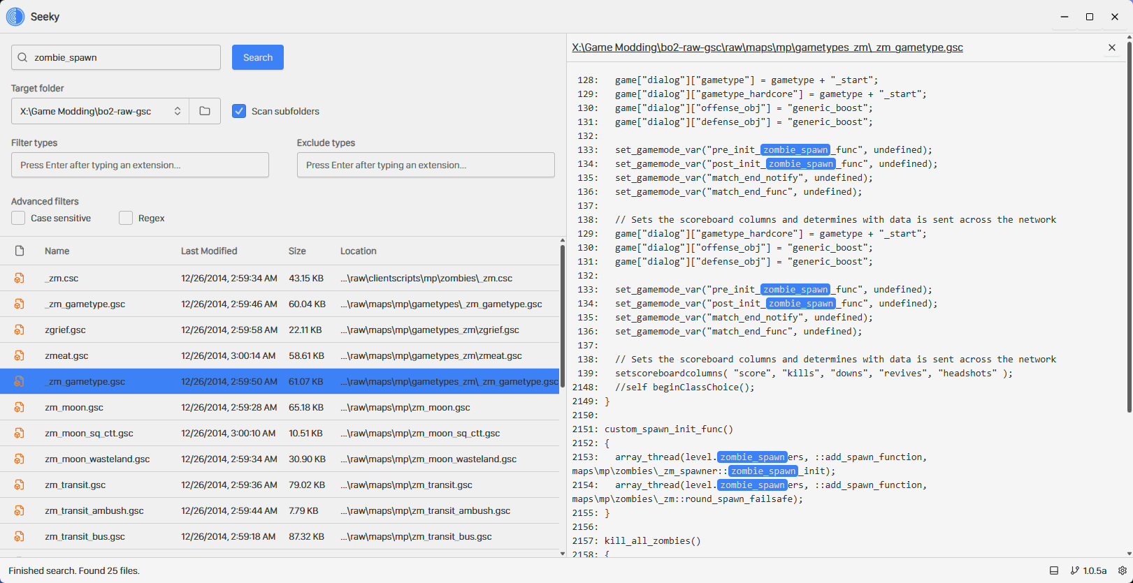Uncheck the Scan subfolders checkbox
The width and height of the screenshot is (1133, 583).
pyautogui.click(x=239, y=111)
